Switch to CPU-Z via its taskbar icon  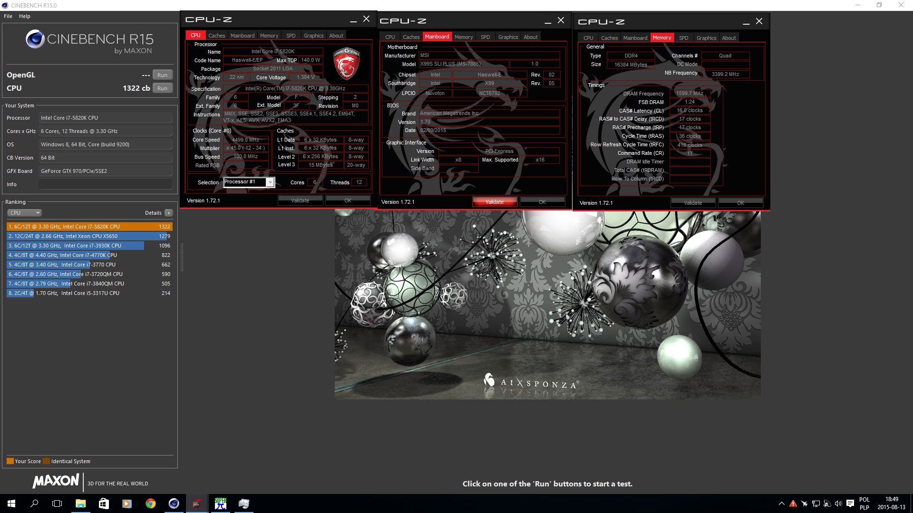pyautogui.click(x=197, y=503)
